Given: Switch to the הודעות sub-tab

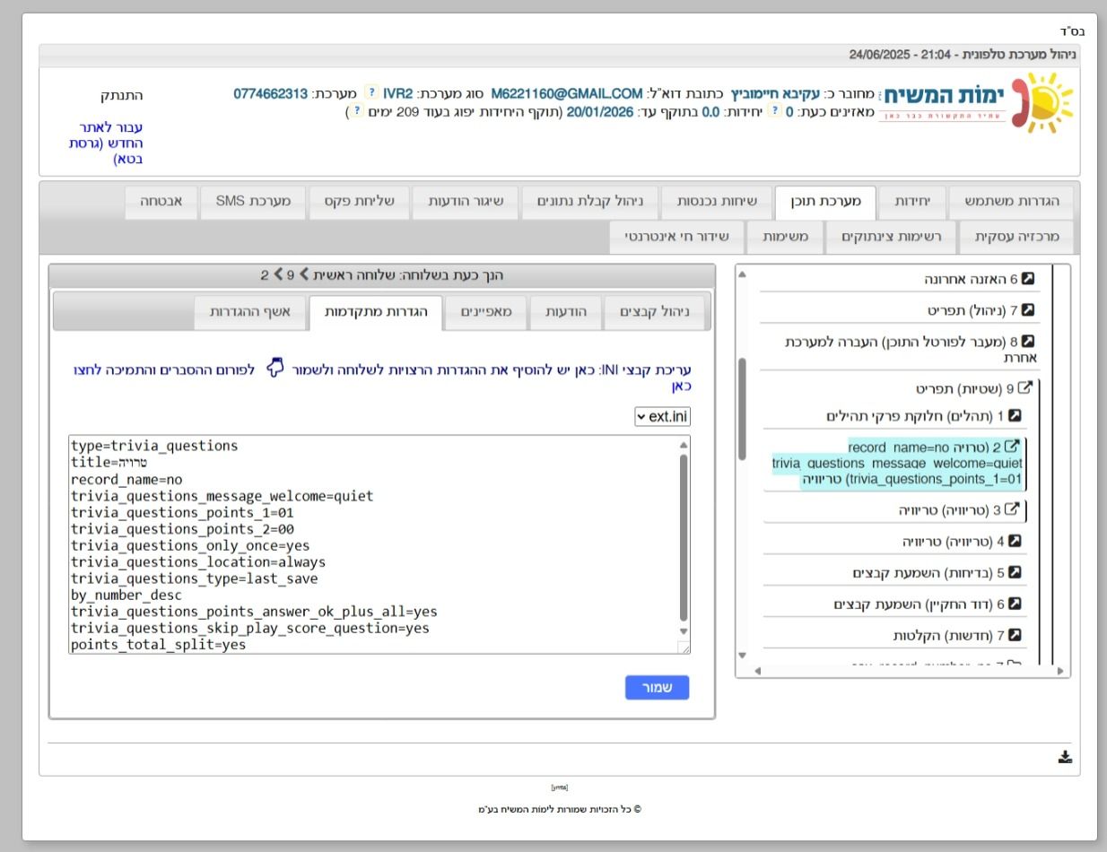Looking at the screenshot, I should (566, 311).
